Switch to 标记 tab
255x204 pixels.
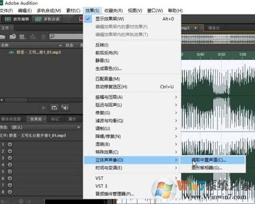pyautogui.click(x=55, y=119)
